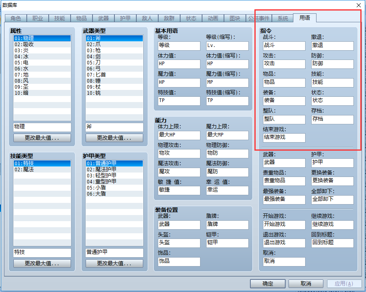Click the 撤退 command field
The width and height of the screenshot is (366, 292).
332,46
